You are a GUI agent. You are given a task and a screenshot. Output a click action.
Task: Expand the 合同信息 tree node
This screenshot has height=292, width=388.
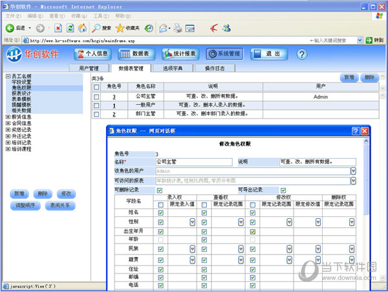pos(8,123)
